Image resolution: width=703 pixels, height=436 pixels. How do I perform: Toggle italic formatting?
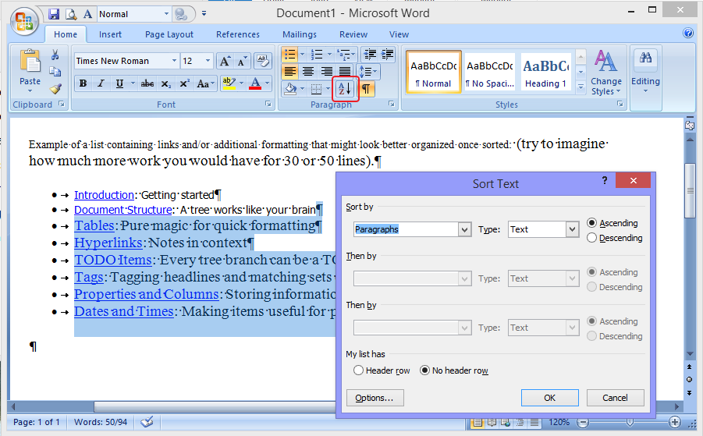click(x=101, y=83)
